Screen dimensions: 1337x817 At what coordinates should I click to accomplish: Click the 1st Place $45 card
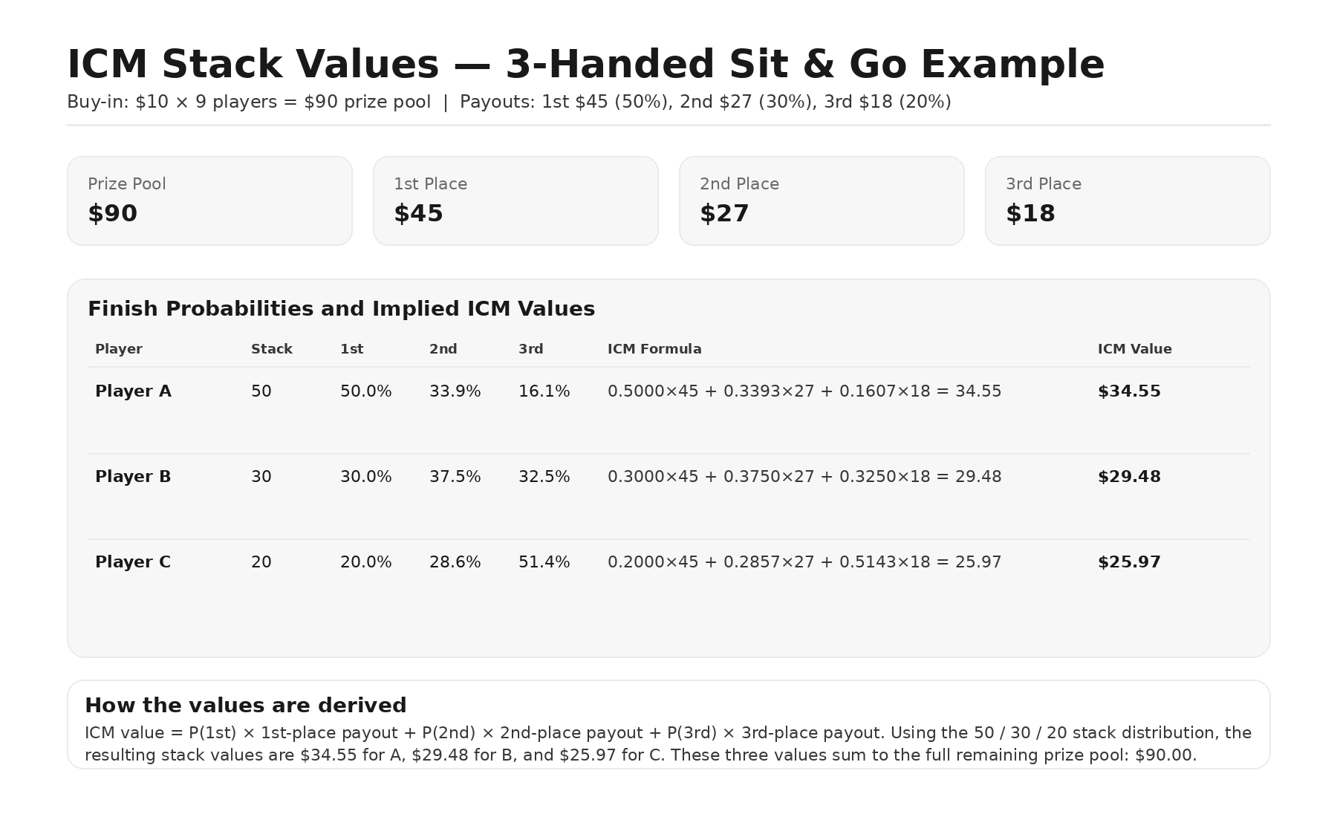pyautogui.click(x=515, y=201)
